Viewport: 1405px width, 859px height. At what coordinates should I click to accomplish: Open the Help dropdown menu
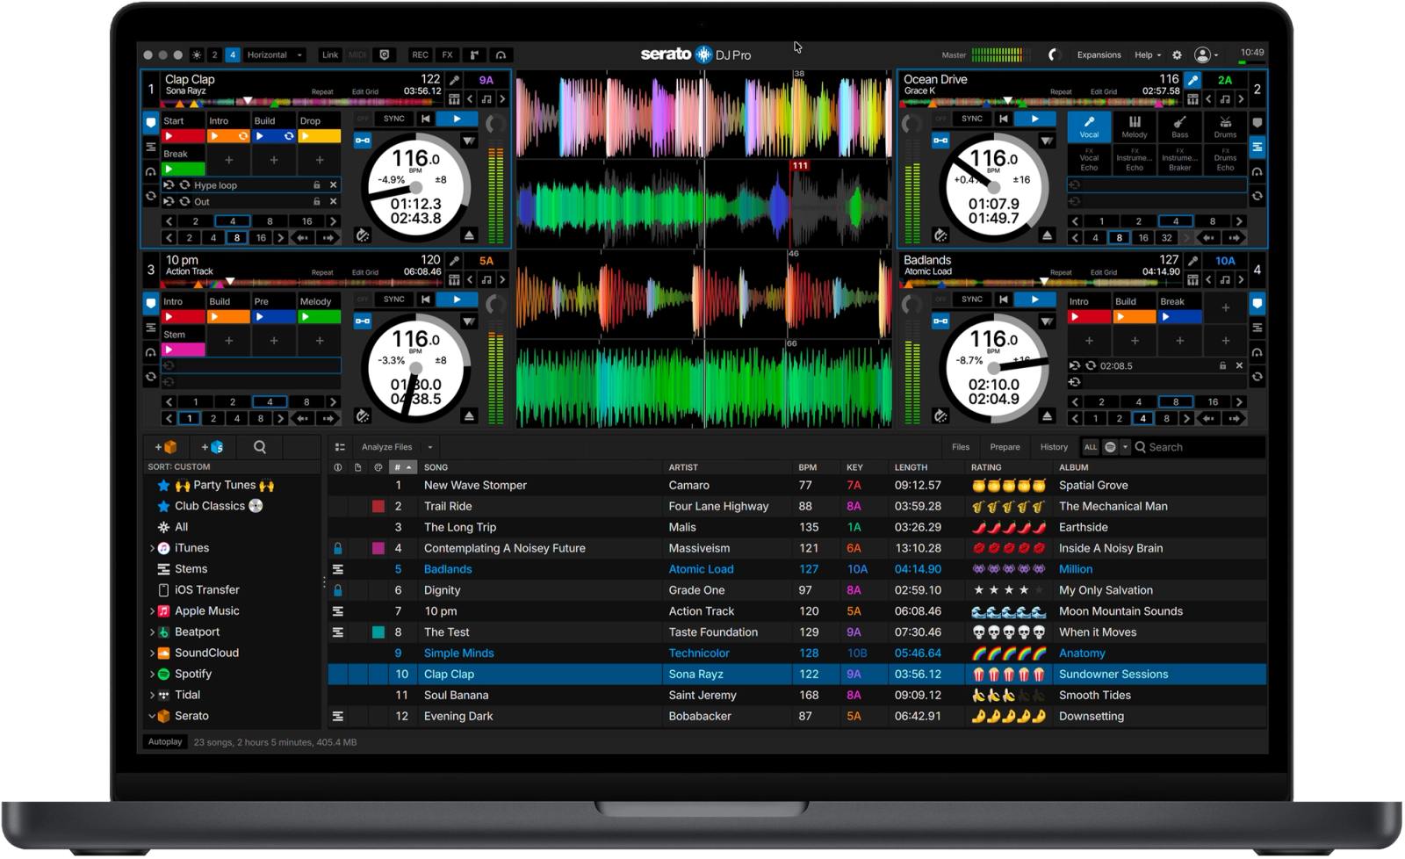(x=1148, y=55)
